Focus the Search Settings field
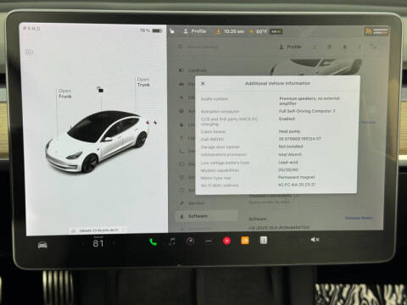 (203, 47)
